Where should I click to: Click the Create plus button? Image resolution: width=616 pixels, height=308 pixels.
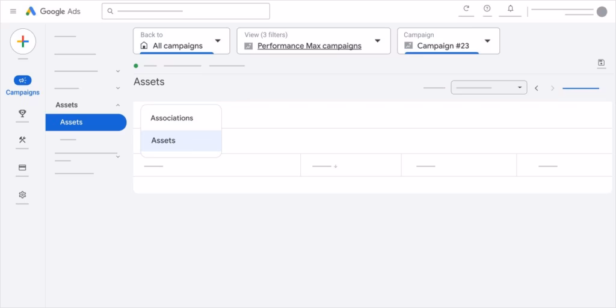click(x=23, y=42)
